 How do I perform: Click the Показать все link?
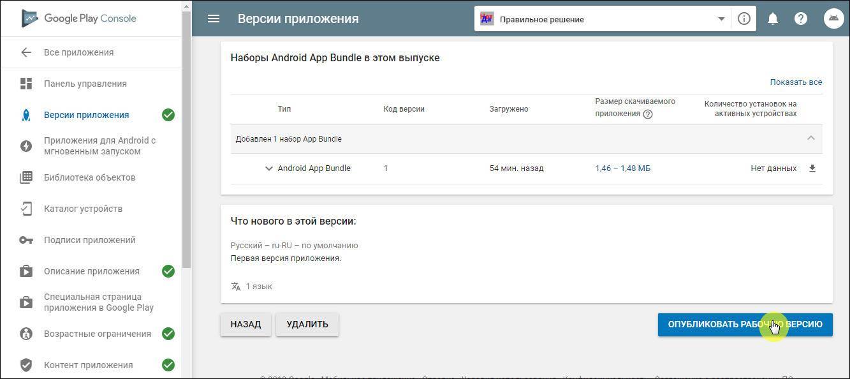(x=795, y=82)
